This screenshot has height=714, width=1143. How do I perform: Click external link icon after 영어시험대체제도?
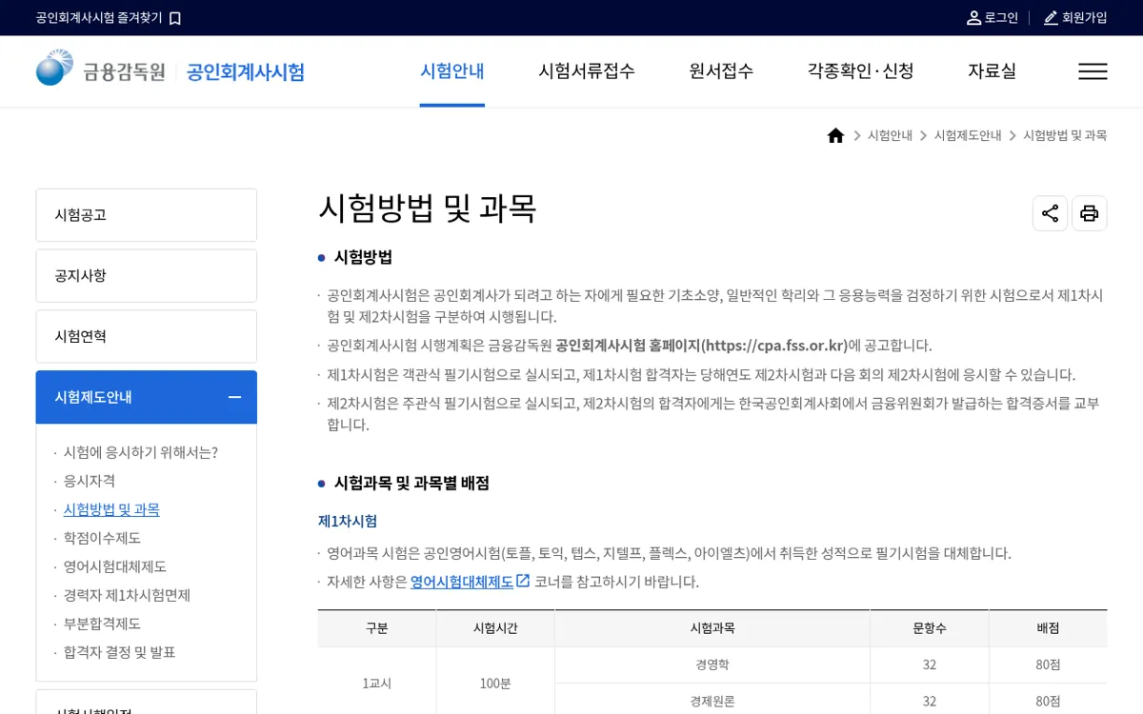[x=523, y=581]
